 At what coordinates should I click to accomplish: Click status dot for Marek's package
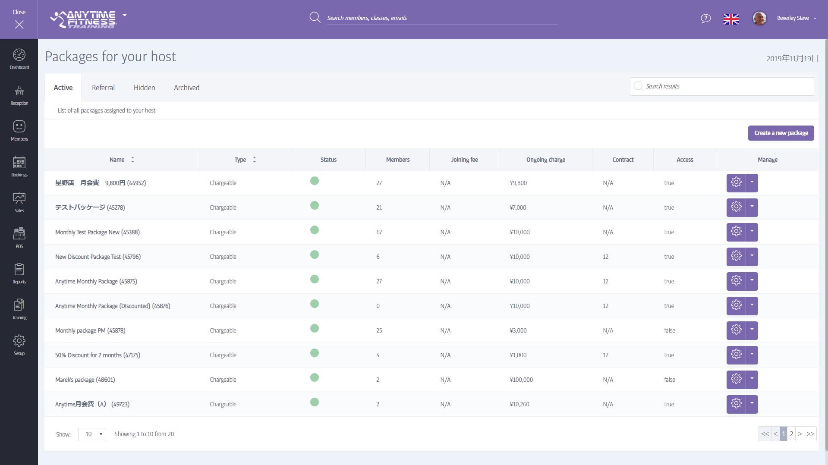point(315,377)
